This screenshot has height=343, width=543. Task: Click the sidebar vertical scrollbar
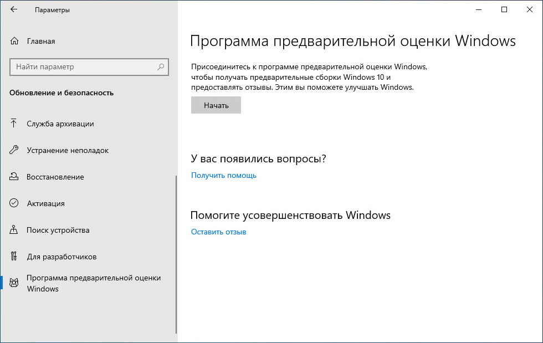click(x=176, y=254)
